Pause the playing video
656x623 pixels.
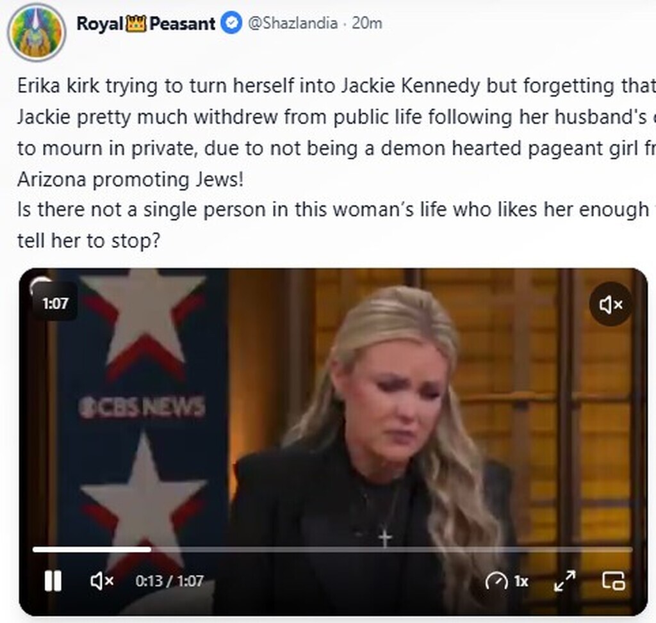point(53,581)
